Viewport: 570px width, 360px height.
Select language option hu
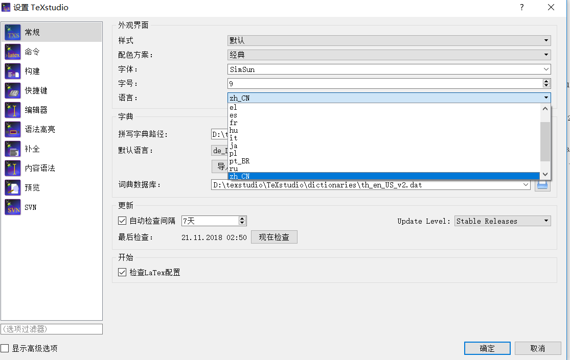pyautogui.click(x=384, y=130)
